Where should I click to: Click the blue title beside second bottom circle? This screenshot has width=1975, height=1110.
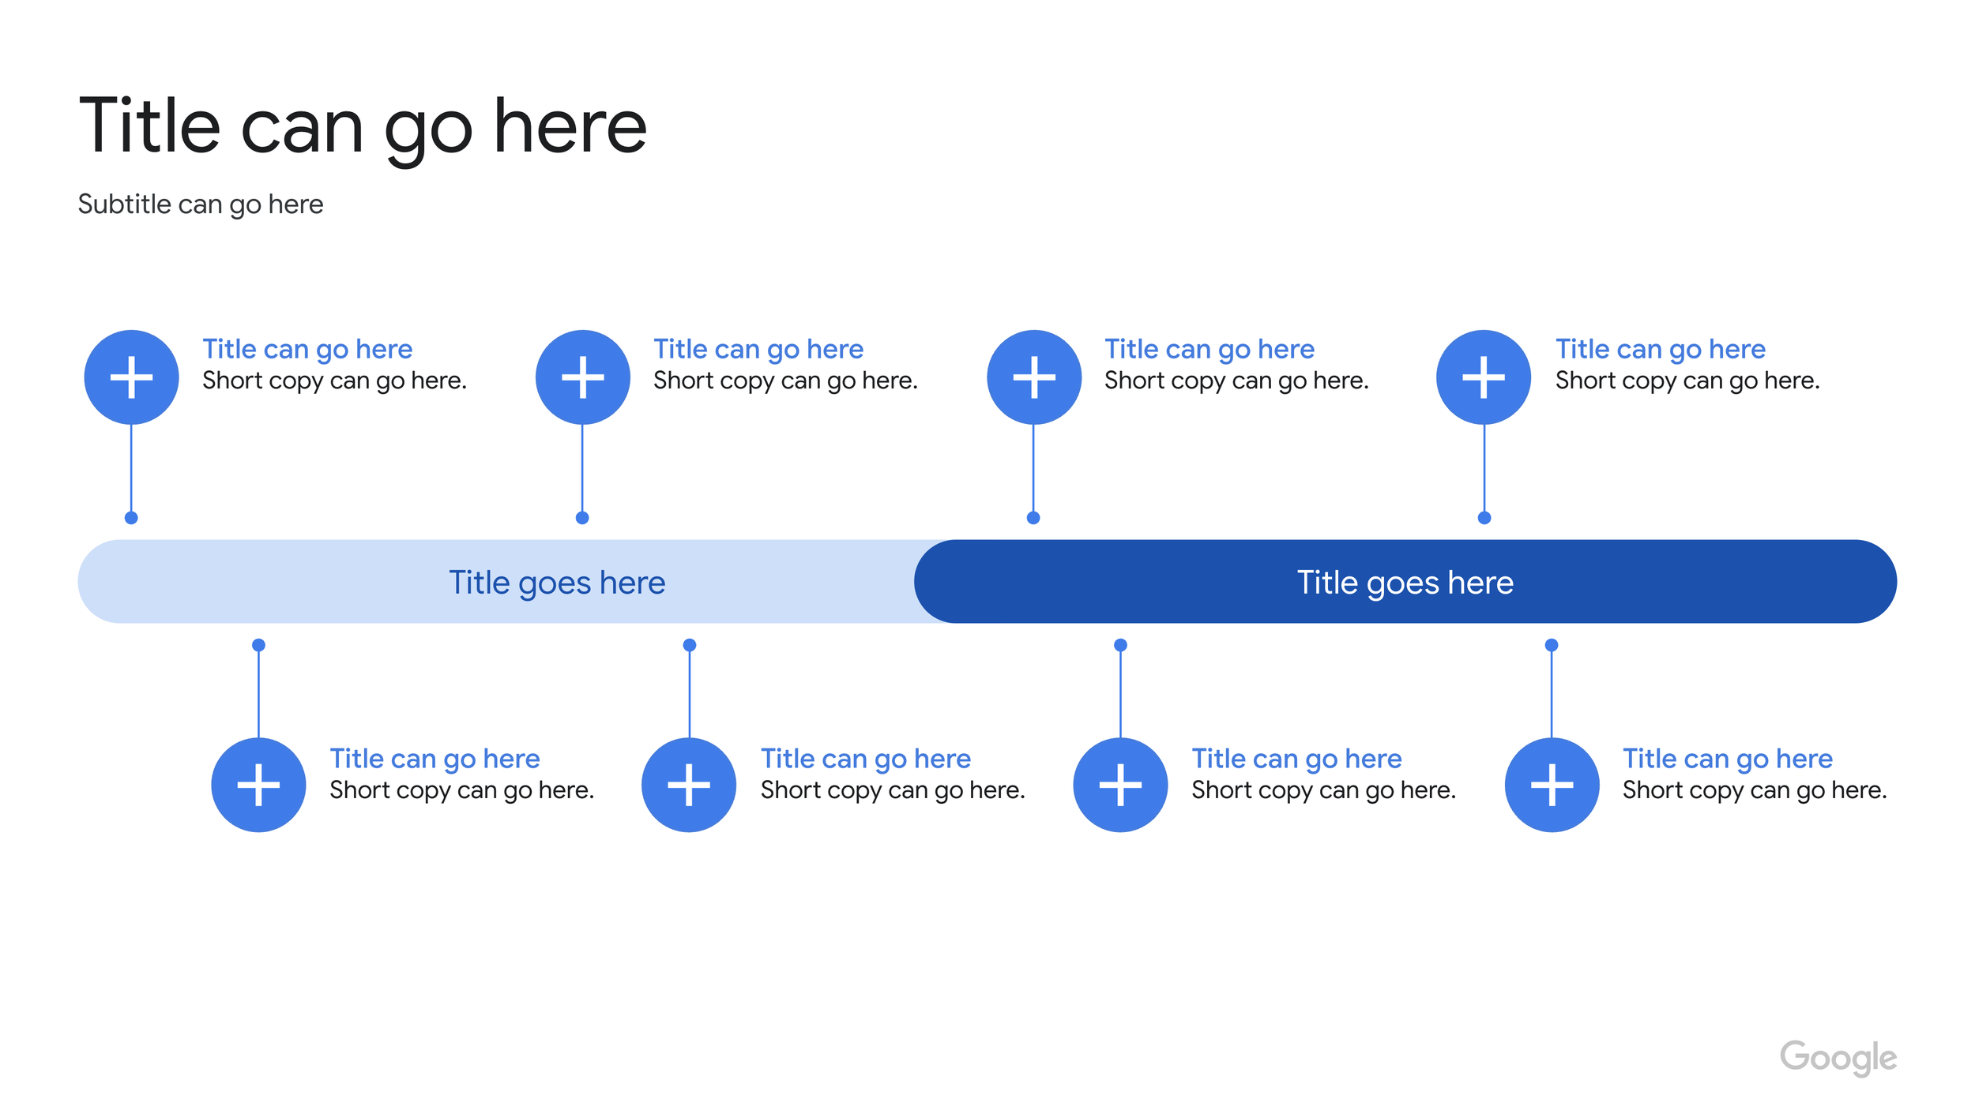[x=866, y=759]
